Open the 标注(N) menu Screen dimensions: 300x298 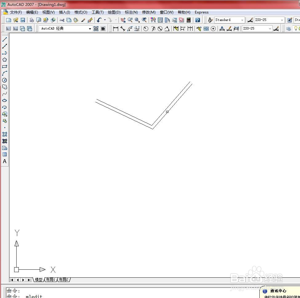coord(131,12)
